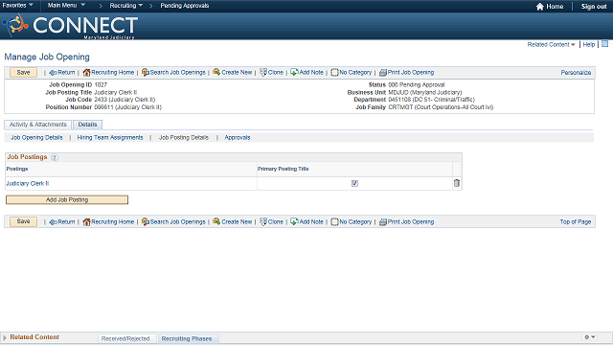Image resolution: width=613 pixels, height=345 pixels.
Task: Click the Create New icon in top toolbar
Action: click(x=216, y=72)
